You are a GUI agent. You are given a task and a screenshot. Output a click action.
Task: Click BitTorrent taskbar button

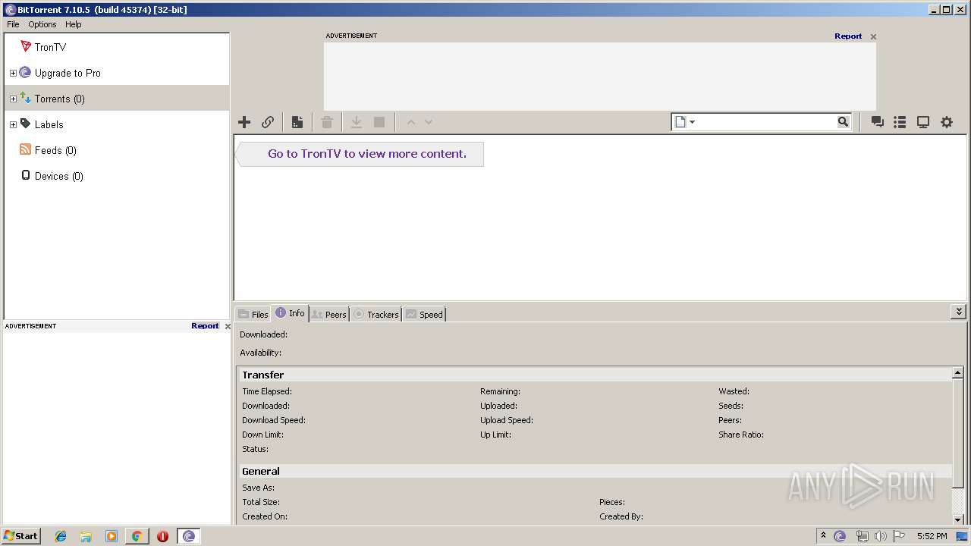189,536
